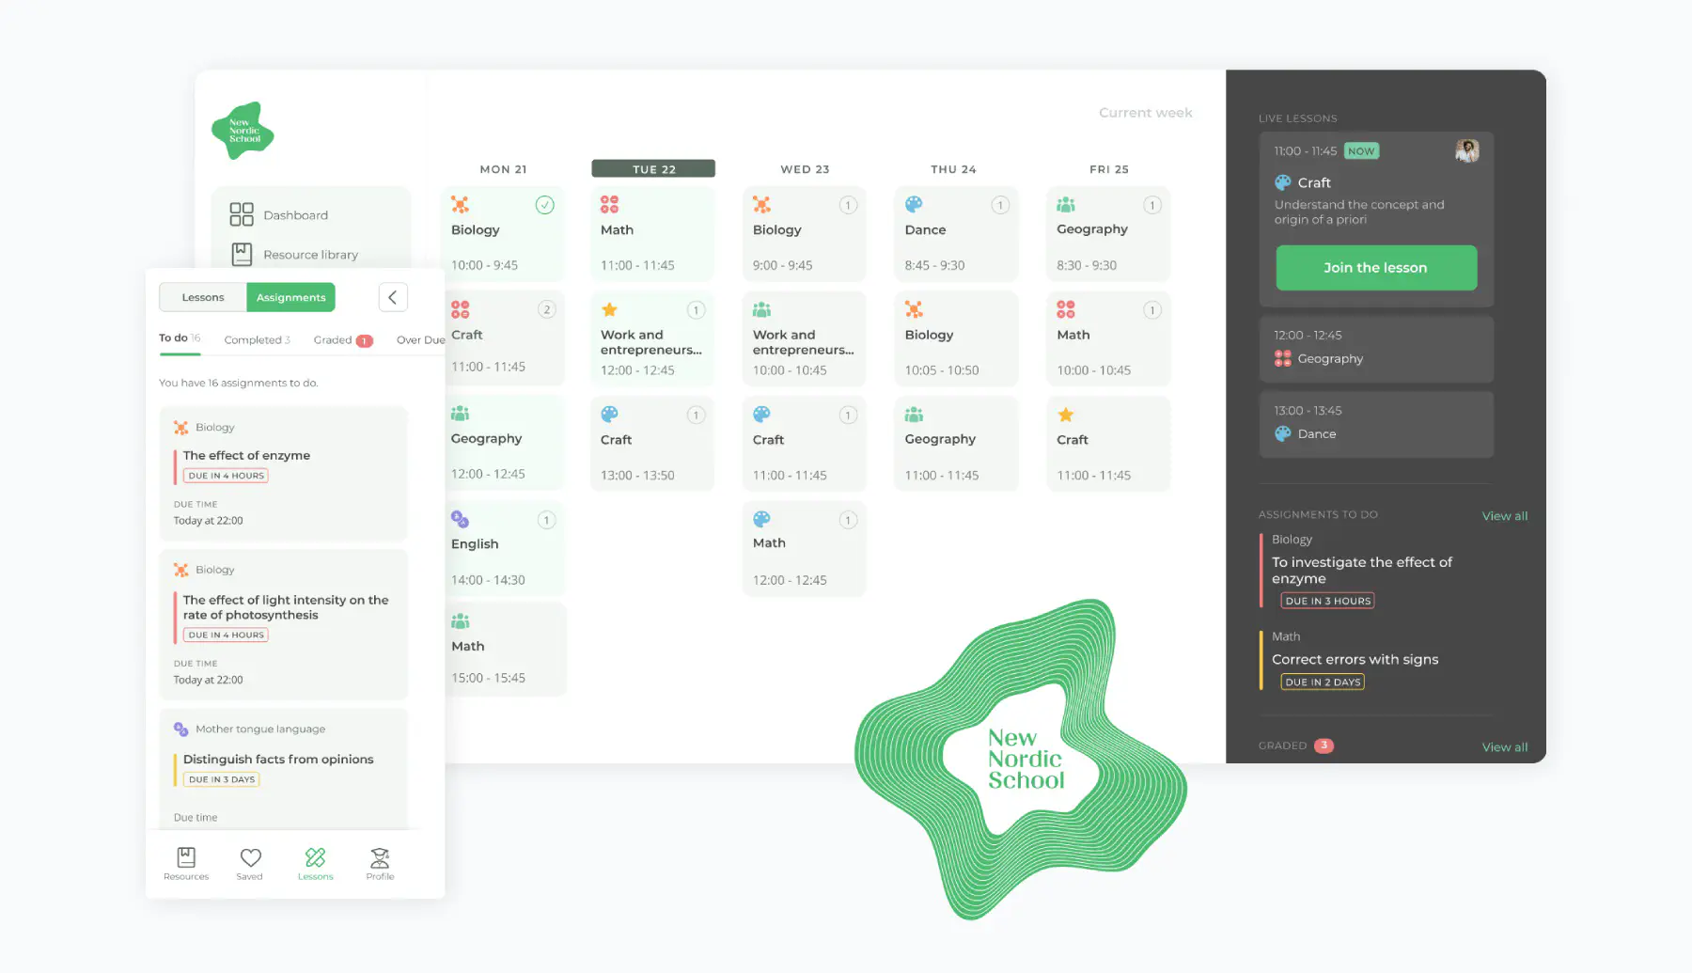
Task: Click the graded count badge in dark panel
Action: click(x=1324, y=745)
